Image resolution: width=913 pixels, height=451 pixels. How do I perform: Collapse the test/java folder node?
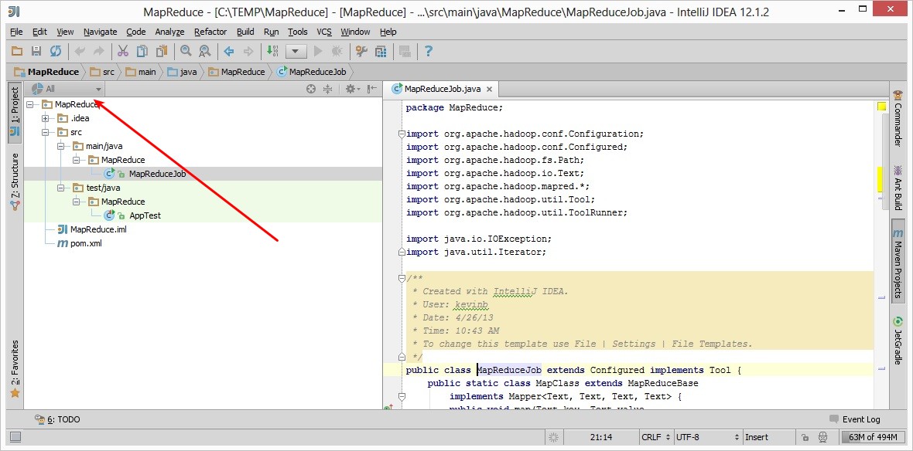tap(60, 188)
